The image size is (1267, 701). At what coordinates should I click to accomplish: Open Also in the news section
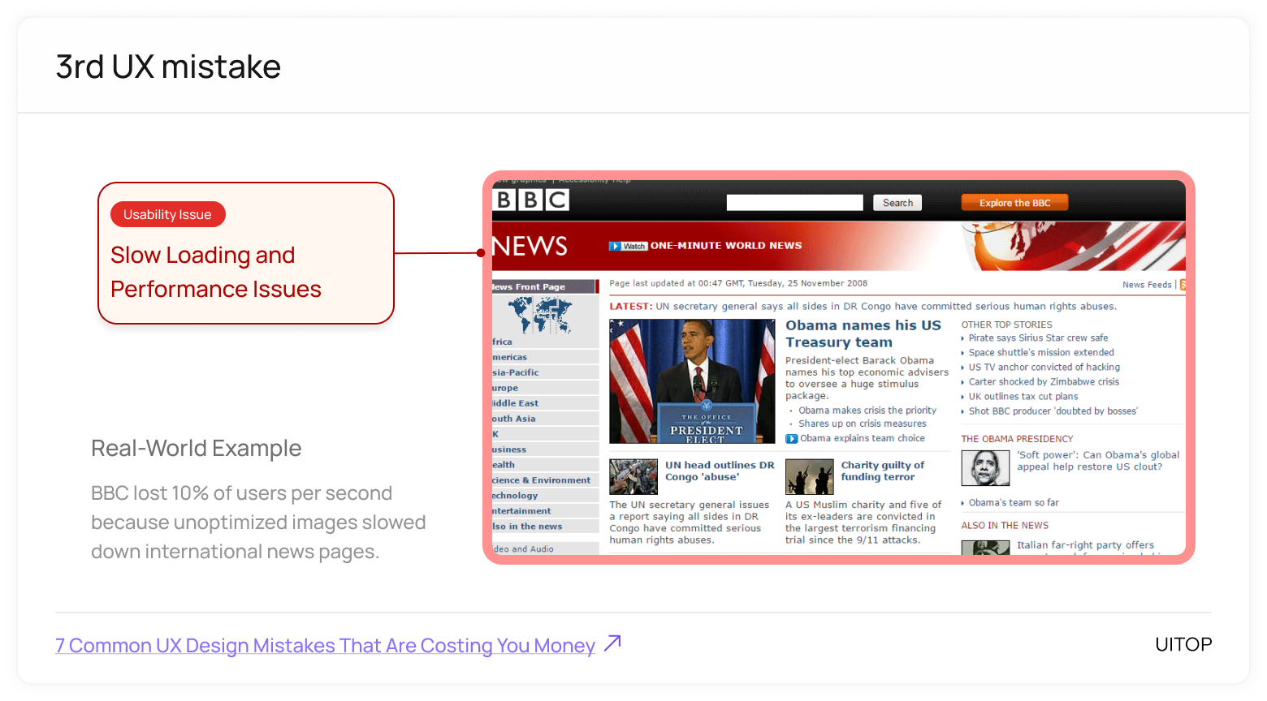545,527
